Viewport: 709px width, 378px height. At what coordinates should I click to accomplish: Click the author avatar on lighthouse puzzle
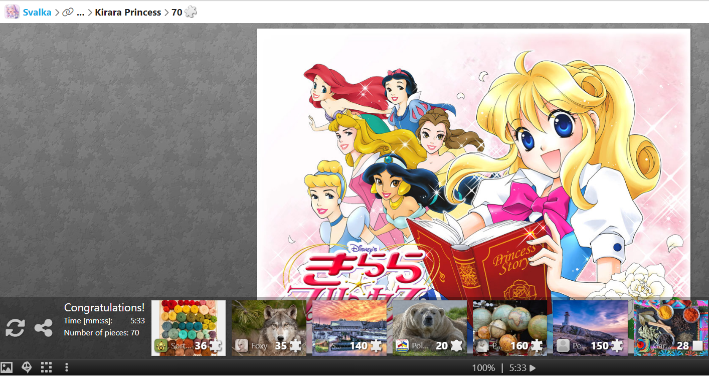point(563,345)
